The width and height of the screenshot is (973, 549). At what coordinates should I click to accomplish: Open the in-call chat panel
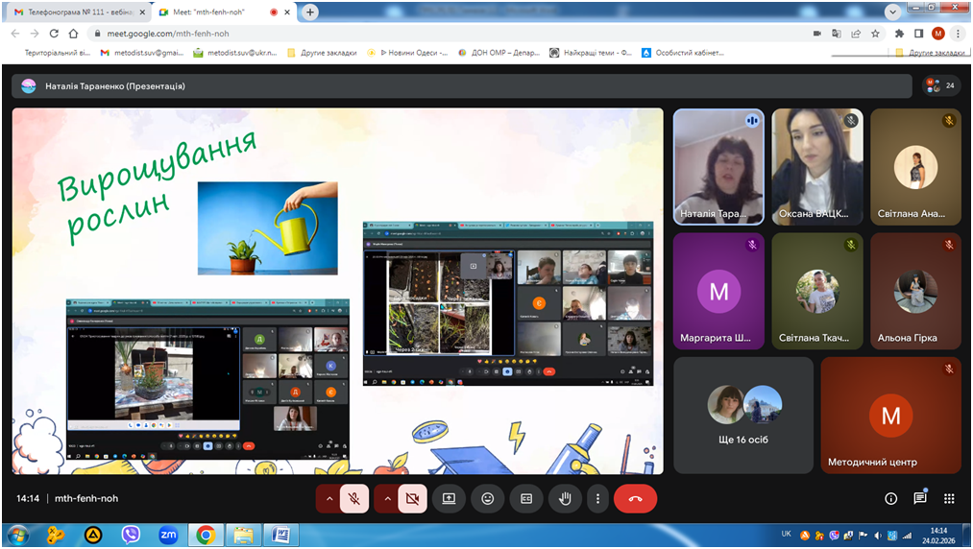[920, 499]
